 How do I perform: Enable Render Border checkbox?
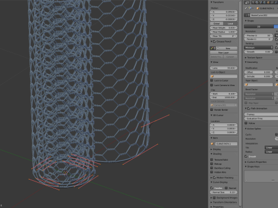(211, 110)
